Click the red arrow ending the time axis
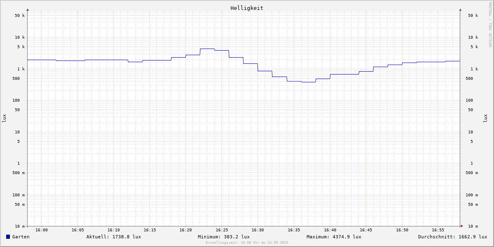 [462, 226]
